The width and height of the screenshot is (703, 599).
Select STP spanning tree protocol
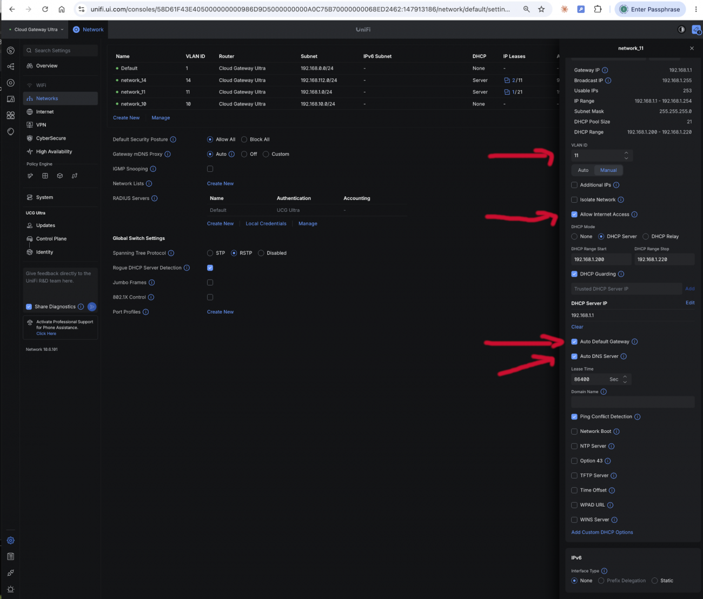pyautogui.click(x=210, y=253)
